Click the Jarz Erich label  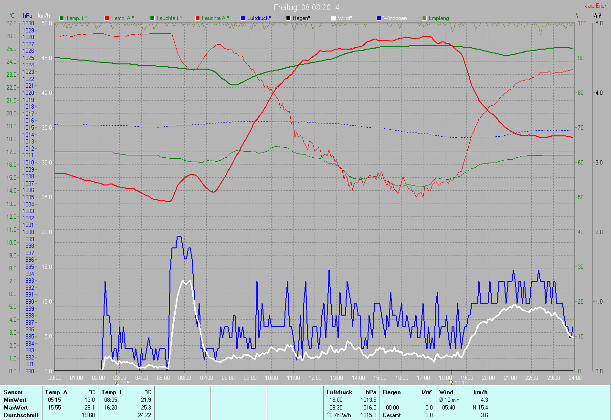tap(596, 6)
